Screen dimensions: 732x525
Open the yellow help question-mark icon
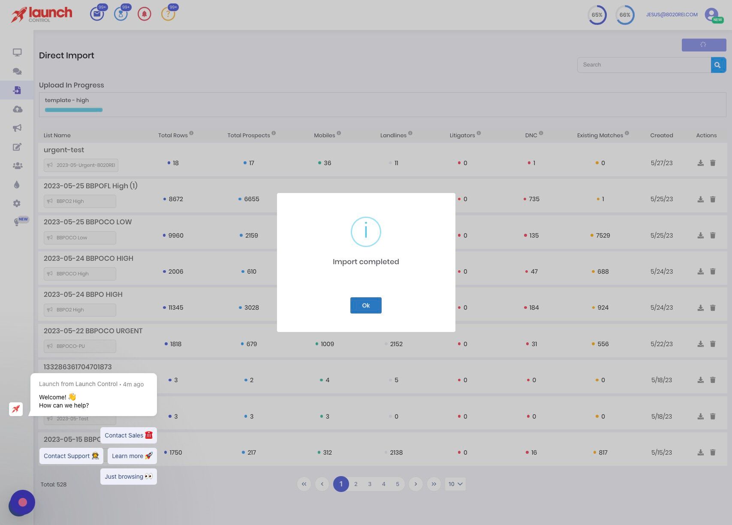pos(168,14)
